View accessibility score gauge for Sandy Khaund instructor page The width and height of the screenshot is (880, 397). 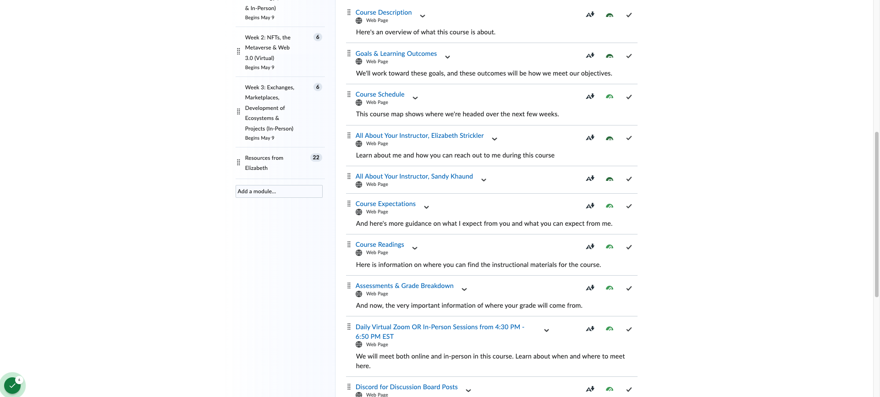tap(610, 179)
